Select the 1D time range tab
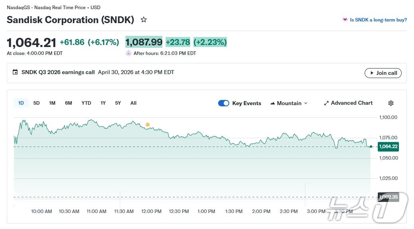Viewport: 414px width, 229px height. tap(21, 103)
